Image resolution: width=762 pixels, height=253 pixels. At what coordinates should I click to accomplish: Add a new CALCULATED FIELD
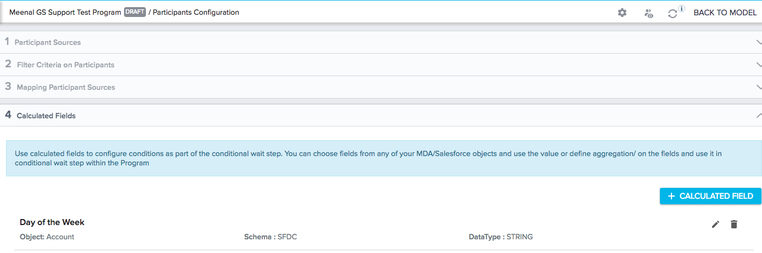710,196
